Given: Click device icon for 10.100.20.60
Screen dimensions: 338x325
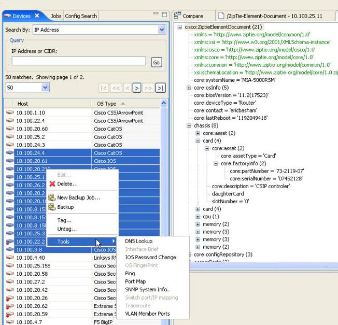Looking at the screenshot, I should [x=10, y=129].
